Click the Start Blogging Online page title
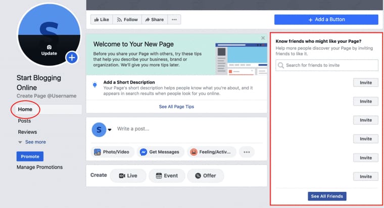The height and width of the screenshot is (208, 384). point(39,83)
